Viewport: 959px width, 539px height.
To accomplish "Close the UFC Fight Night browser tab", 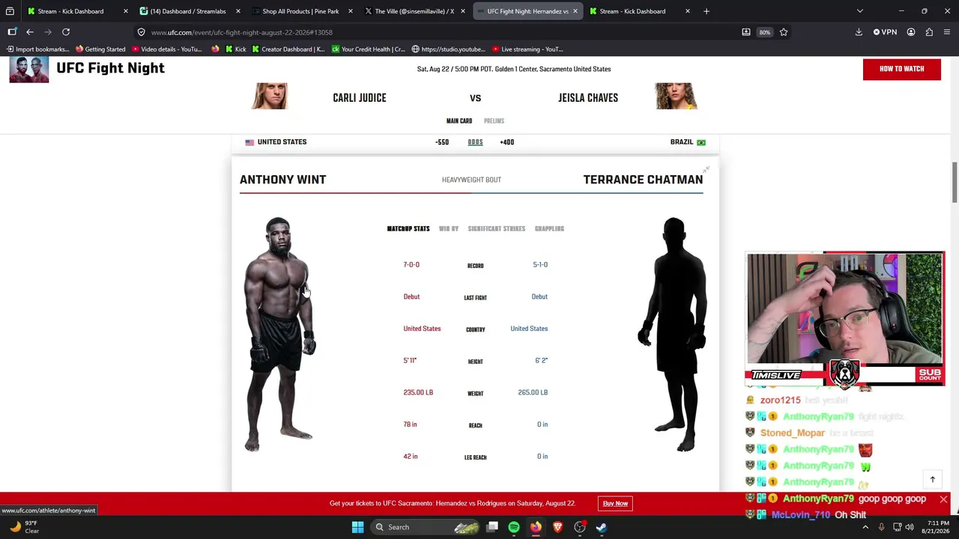I will pyautogui.click(x=575, y=11).
